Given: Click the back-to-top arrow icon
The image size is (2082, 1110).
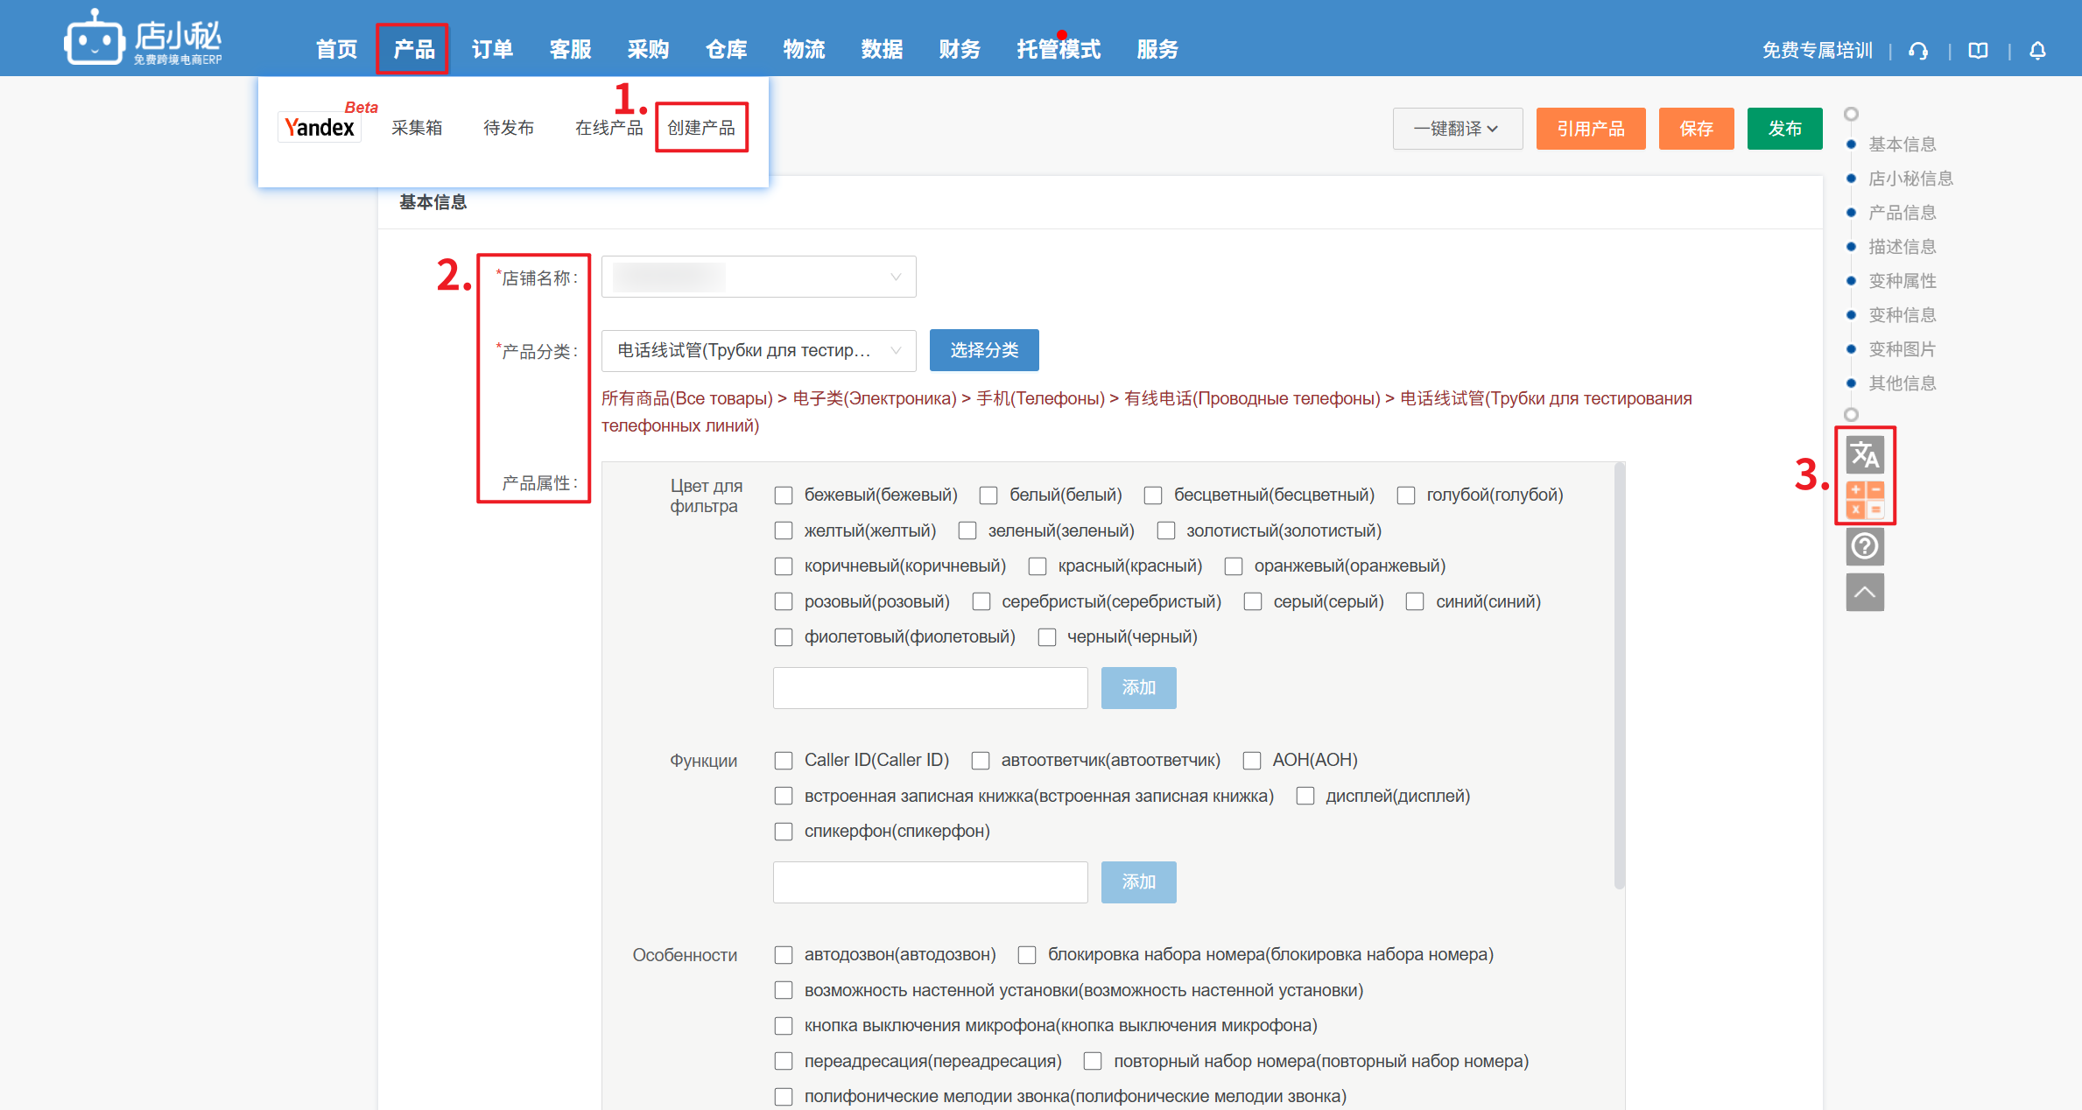Looking at the screenshot, I should [1864, 593].
